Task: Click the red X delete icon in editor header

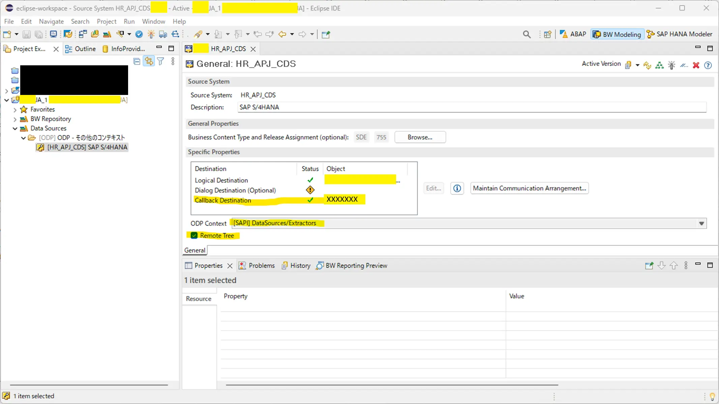Action: click(696, 65)
